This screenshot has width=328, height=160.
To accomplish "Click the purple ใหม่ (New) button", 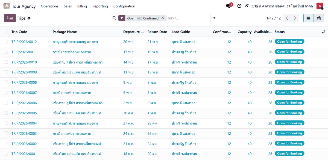I will (x=10, y=18).
